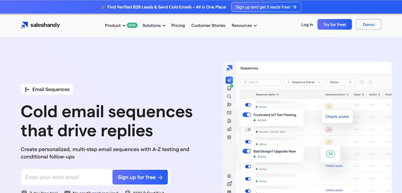The width and height of the screenshot is (402, 193).
Task: Click the orange score badge 34
Action: [x=329, y=142]
